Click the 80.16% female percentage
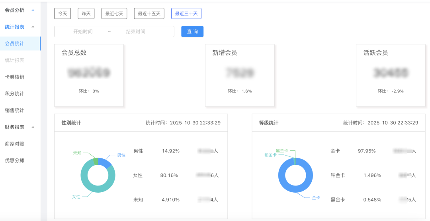Screen dimensions: 430x221 tap(169, 175)
